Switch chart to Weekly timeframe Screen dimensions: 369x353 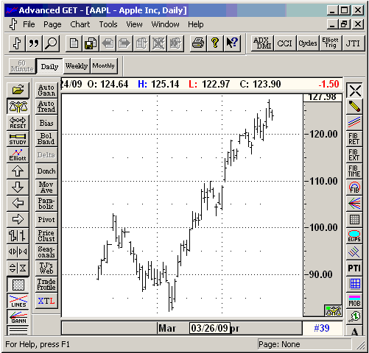(x=77, y=65)
